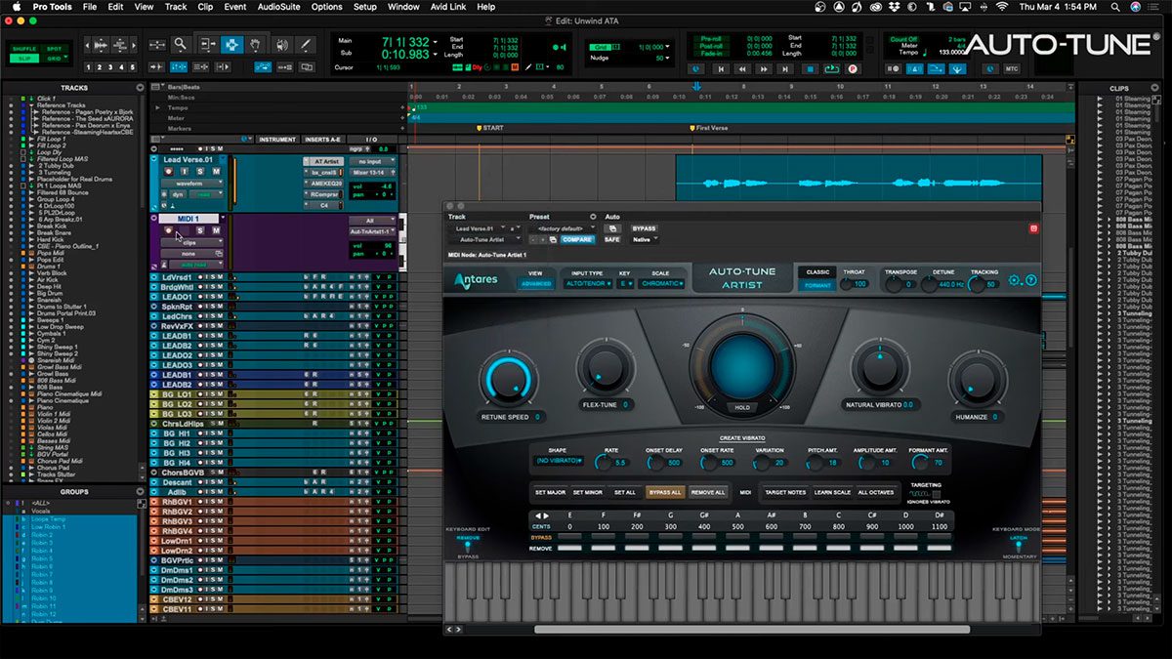Open the Key dropdown showing E
Screen dimensions: 1172x659
tap(624, 284)
